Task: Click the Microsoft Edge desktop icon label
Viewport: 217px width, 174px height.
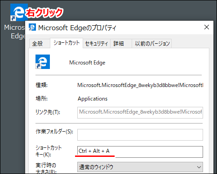Action: point(15,32)
